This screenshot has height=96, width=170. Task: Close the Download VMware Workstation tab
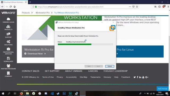click(x=26, y=2)
